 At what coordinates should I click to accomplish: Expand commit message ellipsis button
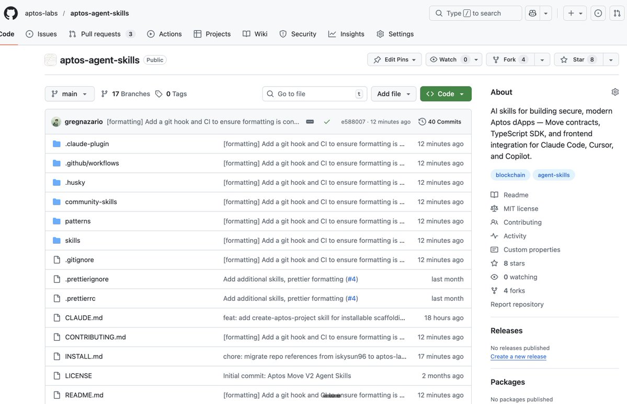310,122
